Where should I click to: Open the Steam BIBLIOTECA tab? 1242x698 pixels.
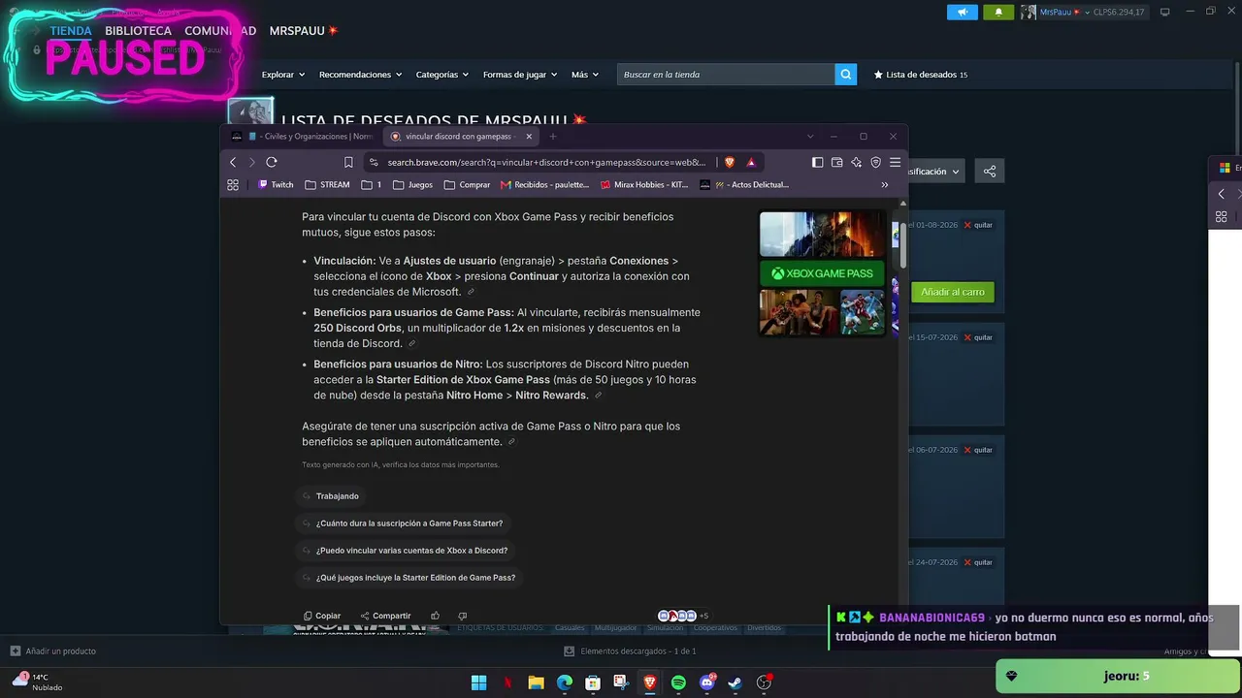click(138, 31)
